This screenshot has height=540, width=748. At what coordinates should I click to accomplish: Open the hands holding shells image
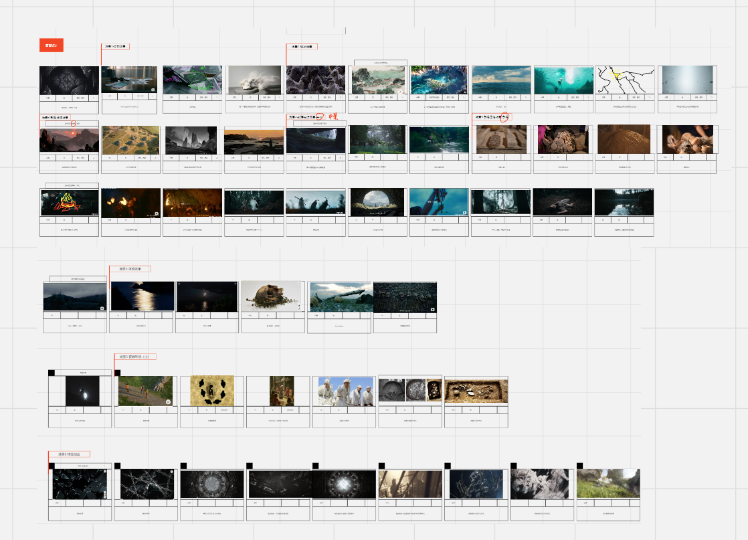[687, 139]
